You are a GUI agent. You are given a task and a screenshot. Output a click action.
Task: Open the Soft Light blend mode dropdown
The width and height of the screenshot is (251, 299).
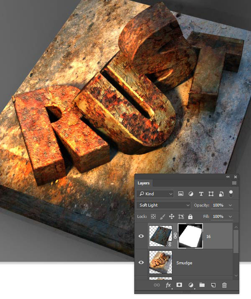click(164, 205)
